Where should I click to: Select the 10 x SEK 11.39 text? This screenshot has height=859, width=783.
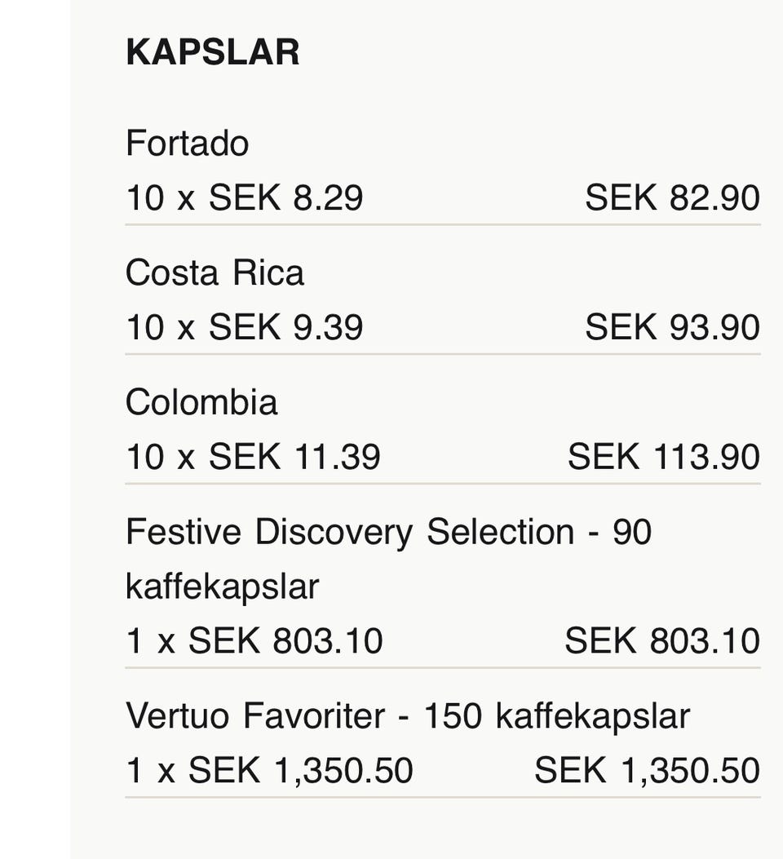pyautogui.click(x=253, y=457)
